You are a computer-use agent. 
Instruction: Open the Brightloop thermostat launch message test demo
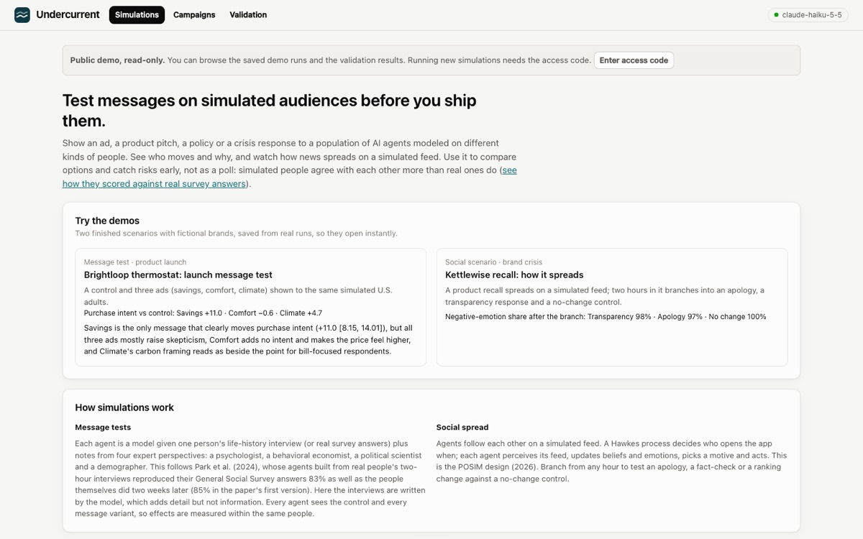250,307
